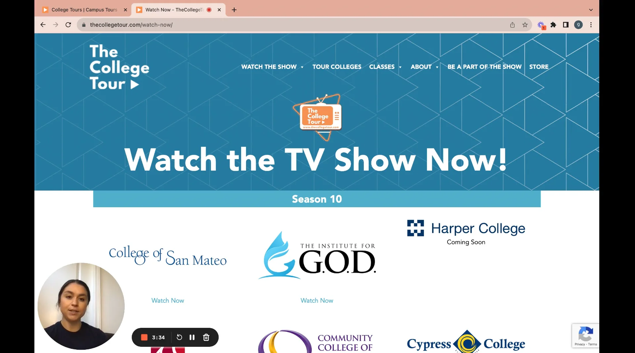Open the Harper College logo
This screenshot has height=353, width=635.
(466, 228)
